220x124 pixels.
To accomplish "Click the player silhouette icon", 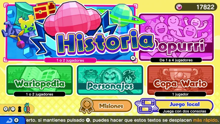I will 20,109.
